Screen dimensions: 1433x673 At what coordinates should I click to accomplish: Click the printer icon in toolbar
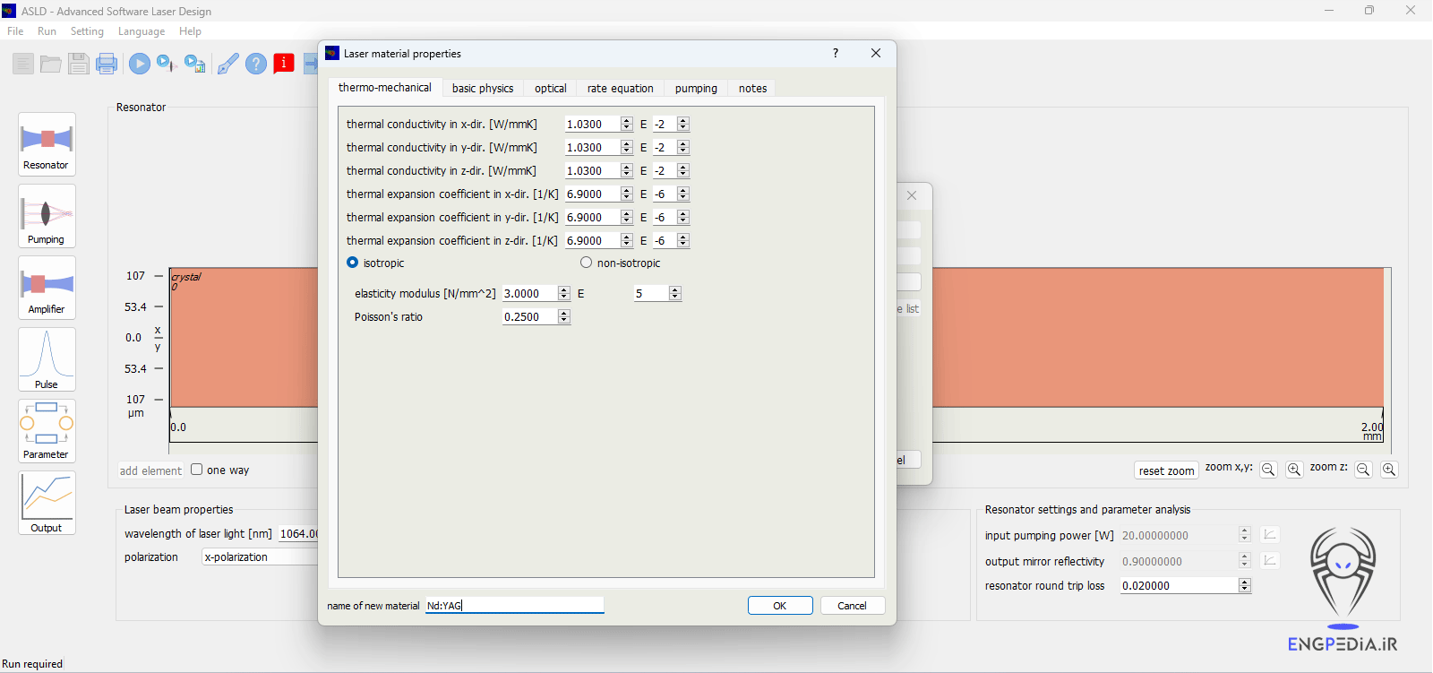107,64
